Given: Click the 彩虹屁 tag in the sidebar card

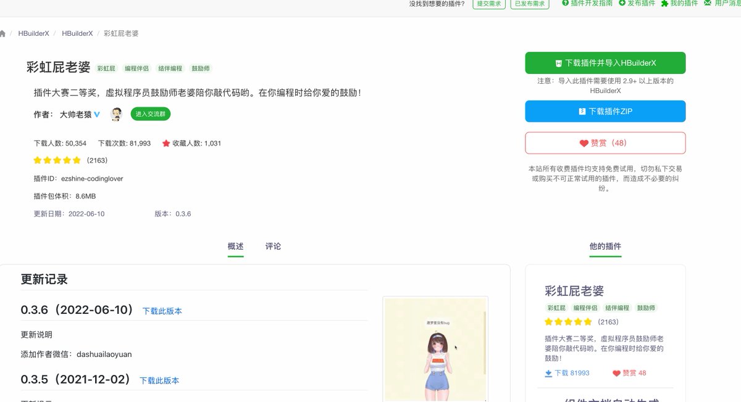Looking at the screenshot, I should pyautogui.click(x=556, y=308).
